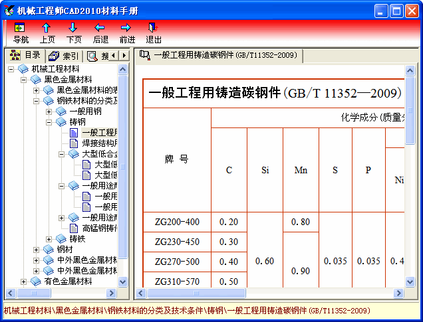Collapse the 机械工程材料 root node

pos(11,70)
